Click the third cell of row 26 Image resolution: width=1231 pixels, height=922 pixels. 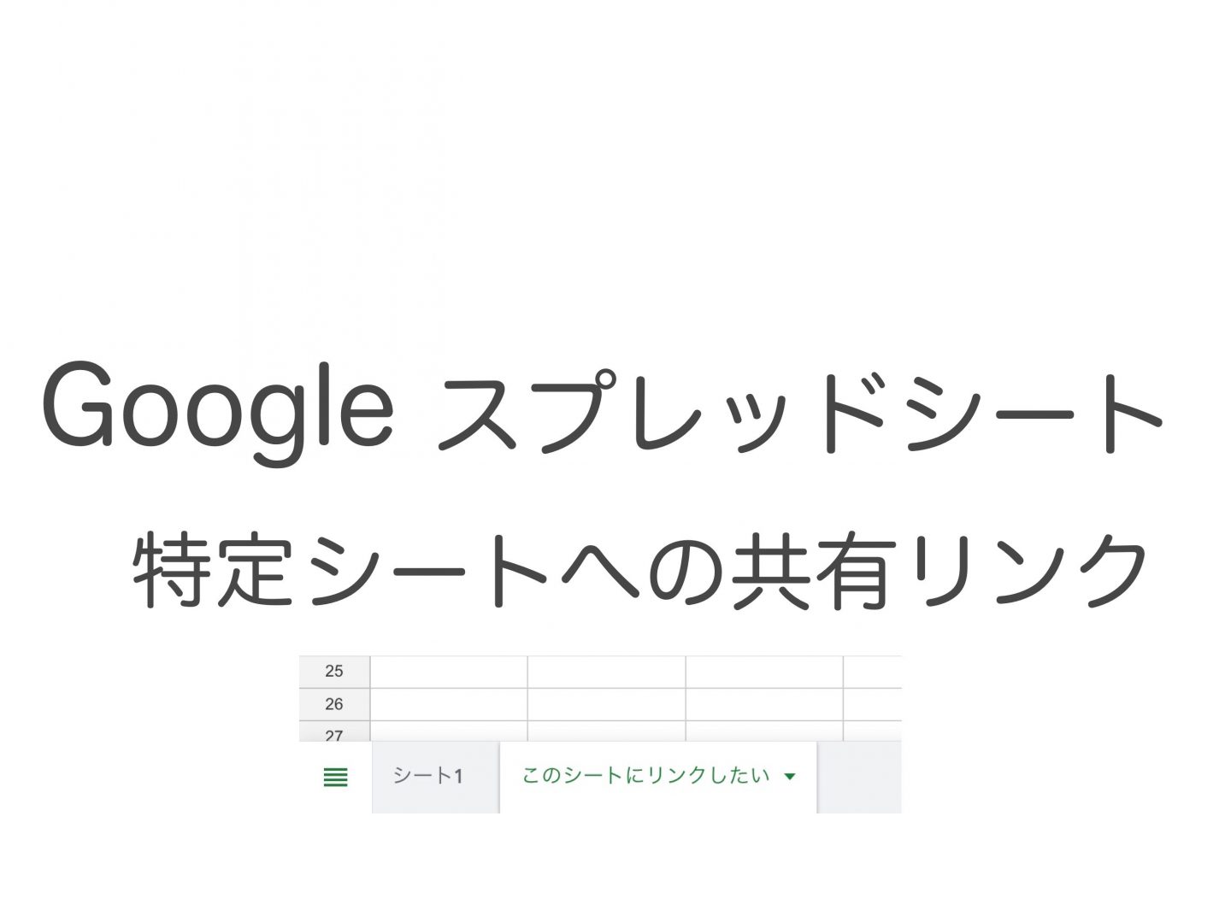tap(763, 703)
